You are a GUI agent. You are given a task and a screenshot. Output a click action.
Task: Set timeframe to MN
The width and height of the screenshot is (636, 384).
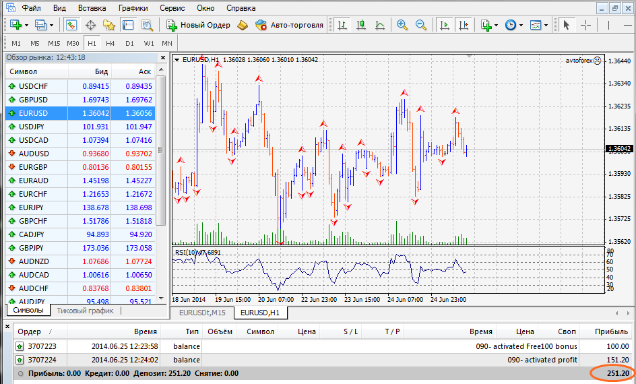[167, 43]
